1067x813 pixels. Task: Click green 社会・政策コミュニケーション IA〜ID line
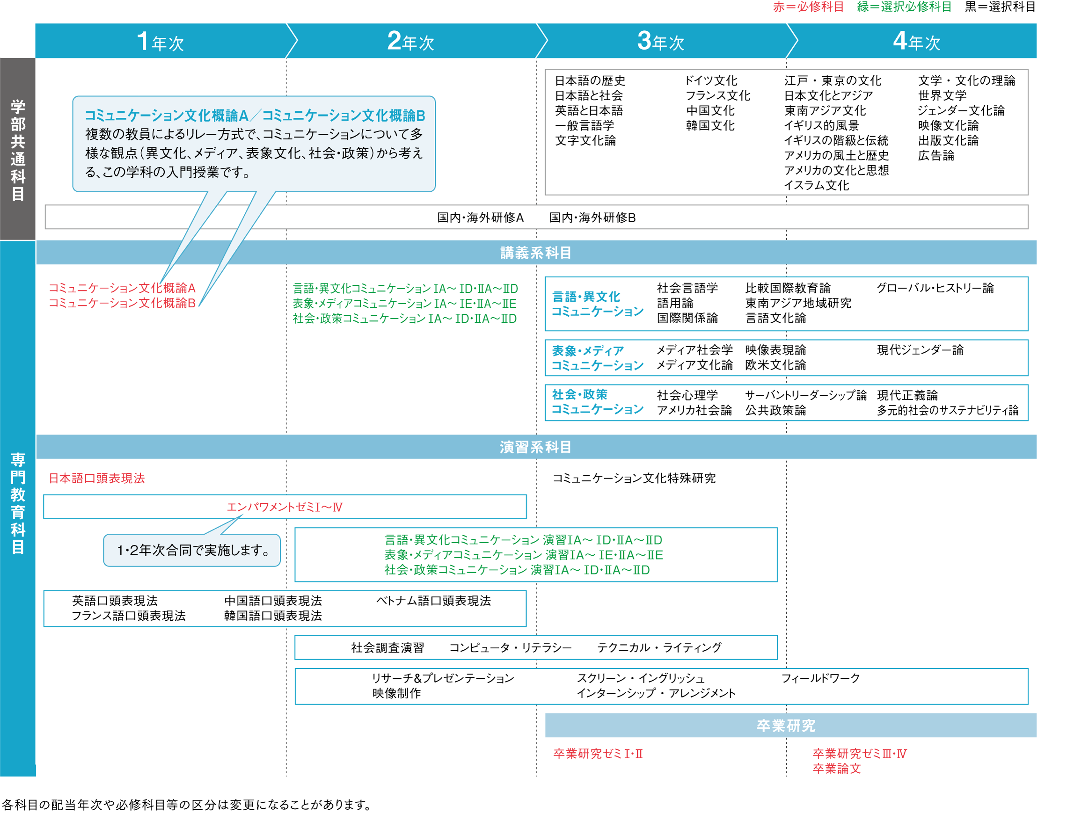coord(404,319)
